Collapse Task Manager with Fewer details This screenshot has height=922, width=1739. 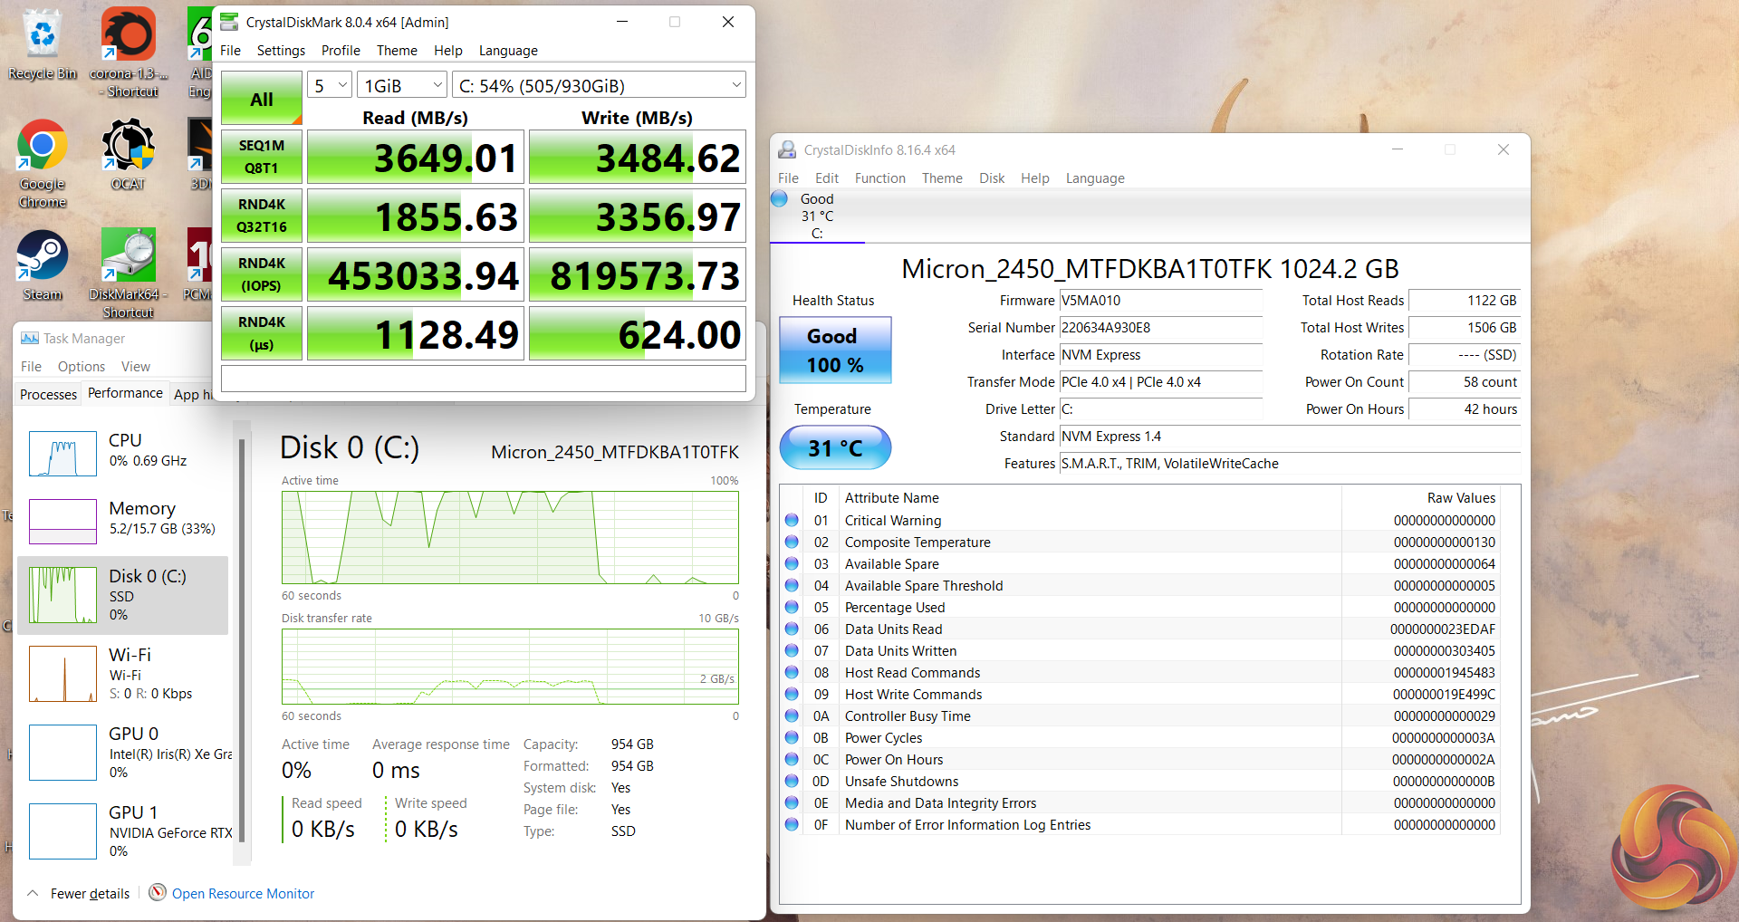[x=79, y=894]
